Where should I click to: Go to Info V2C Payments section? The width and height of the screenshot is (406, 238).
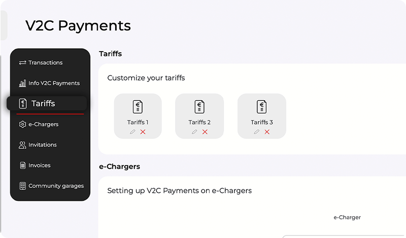tap(54, 83)
